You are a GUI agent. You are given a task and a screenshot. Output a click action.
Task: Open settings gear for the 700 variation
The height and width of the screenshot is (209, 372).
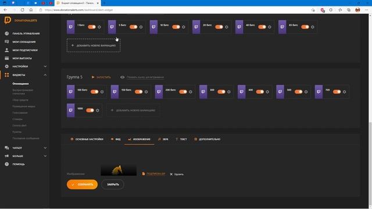(x=344, y=92)
